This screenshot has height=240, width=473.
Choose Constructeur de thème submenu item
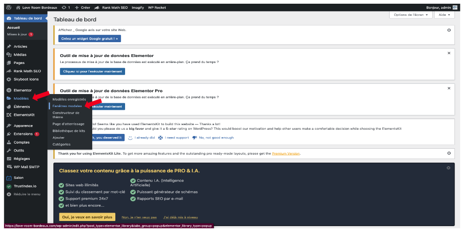[x=66, y=115]
